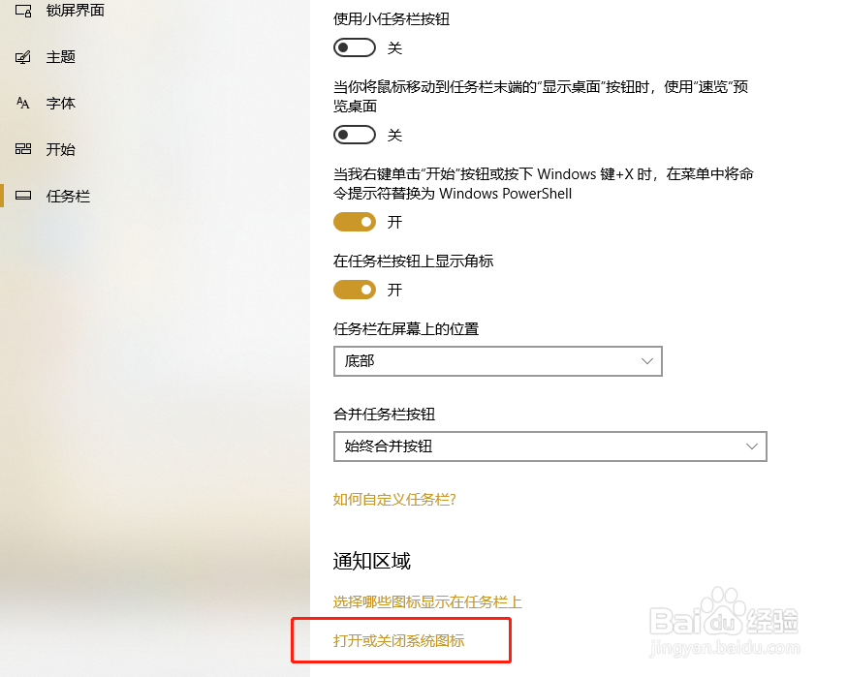Open the 开始 settings page
The width and height of the screenshot is (847, 677).
[x=60, y=149]
